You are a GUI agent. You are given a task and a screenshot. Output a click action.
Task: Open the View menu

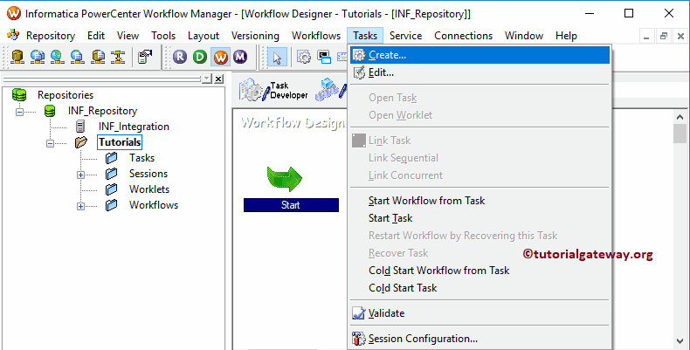128,36
